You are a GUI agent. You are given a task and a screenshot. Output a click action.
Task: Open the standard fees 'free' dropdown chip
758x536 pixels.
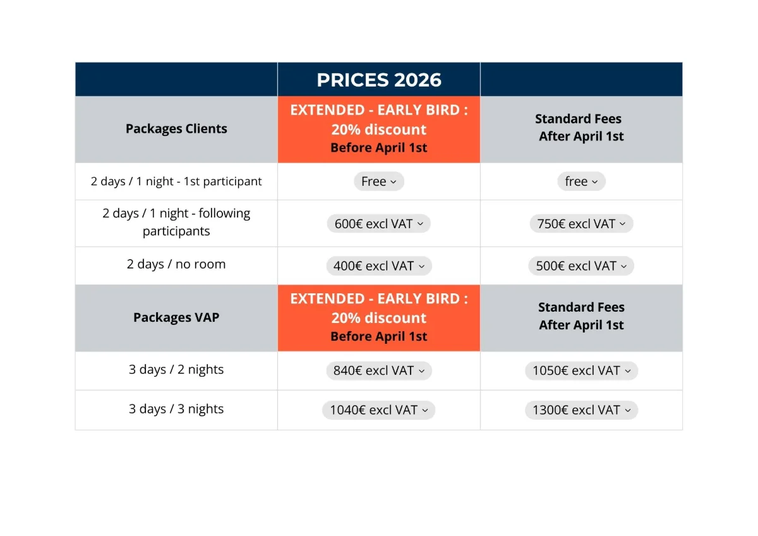[x=581, y=181]
